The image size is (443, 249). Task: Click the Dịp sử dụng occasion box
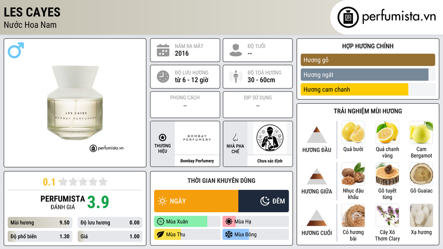point(258,105)
